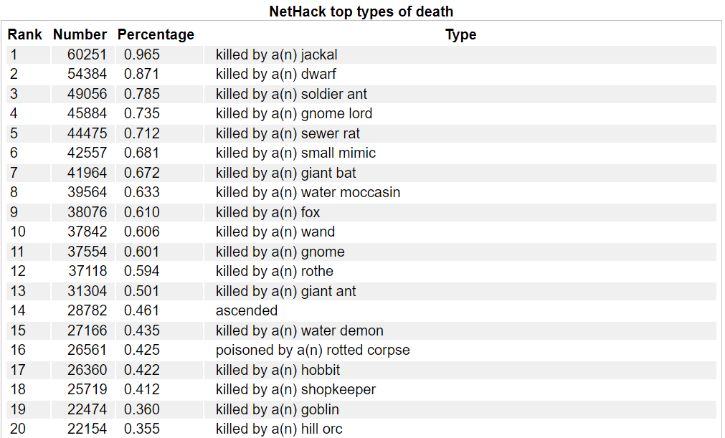Click the number 37118 in rothe row
Image resolution: width=725 pixels, height=438 pixels.
[87, 271]
